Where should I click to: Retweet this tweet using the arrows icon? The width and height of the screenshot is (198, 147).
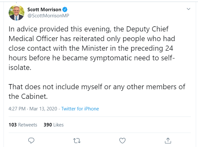pyautogui.click(x=77, y=140)
